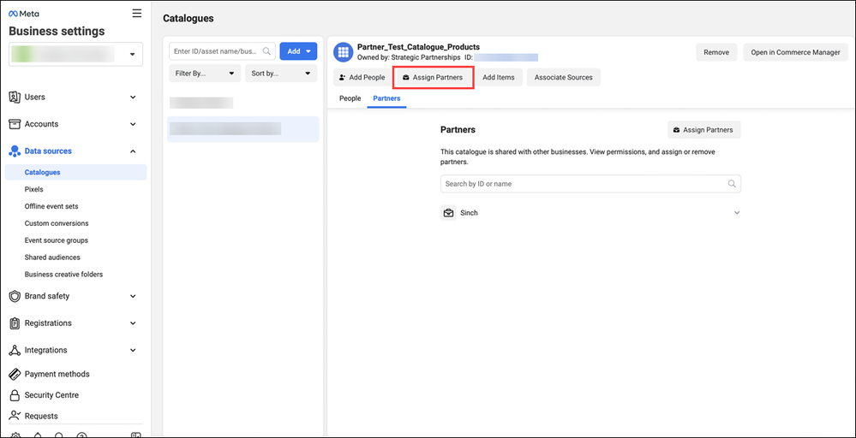The image size is (856, 438).
Task: Click the Associate Sources button
Action: click(564, 77)
